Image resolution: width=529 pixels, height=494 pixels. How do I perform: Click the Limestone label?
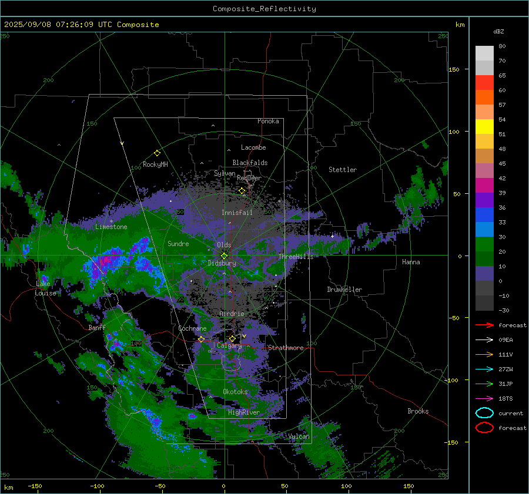[111, 227]
